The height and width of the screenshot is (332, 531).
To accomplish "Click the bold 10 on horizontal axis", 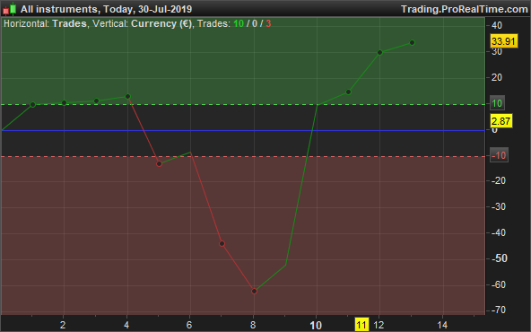I will pos(316,326).
